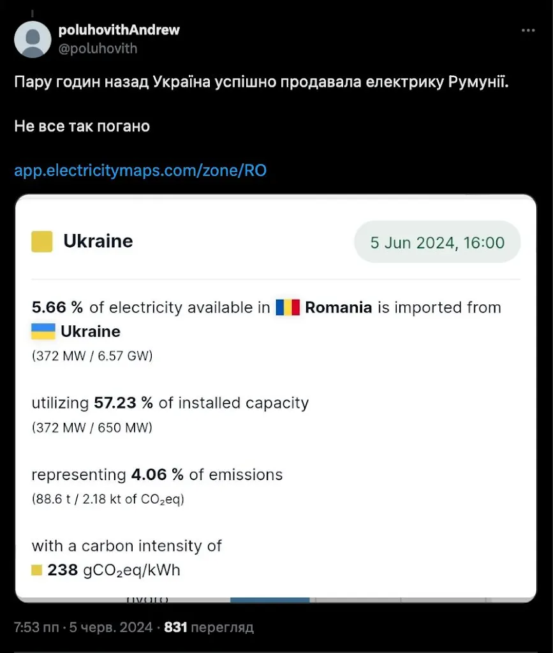Viewport: 553px width, 653px height.
Task: Click the 238 gCO₂eq/kWh value
Action: tap(114, 570)
